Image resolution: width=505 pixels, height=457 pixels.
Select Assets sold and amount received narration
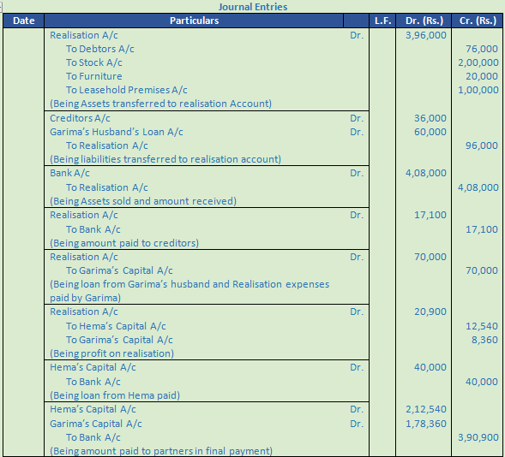pyautogui.click(x=143, y=201)
